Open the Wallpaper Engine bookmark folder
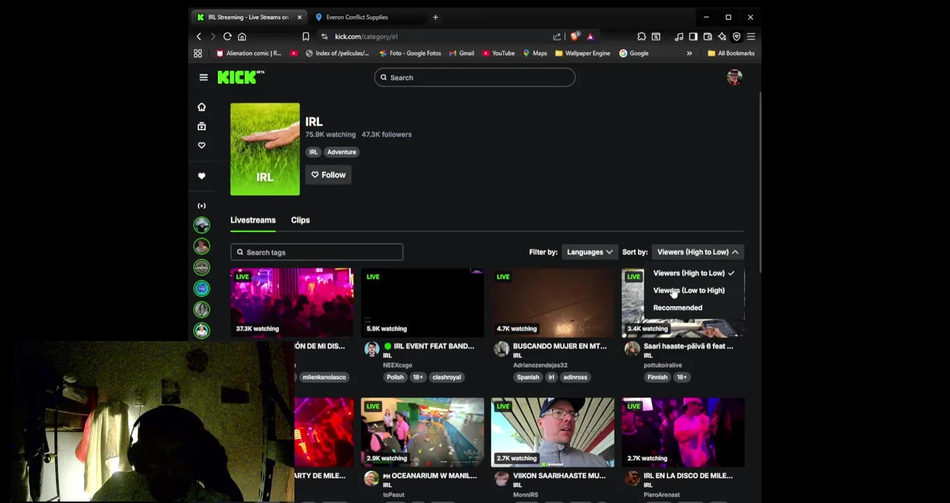Viewport: 950px width, 503px height. coord(583,53)
